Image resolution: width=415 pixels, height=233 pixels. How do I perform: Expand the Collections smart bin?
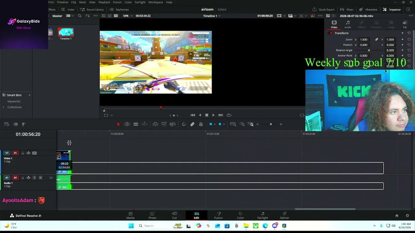pyautogui.click(x=3, y=107)
